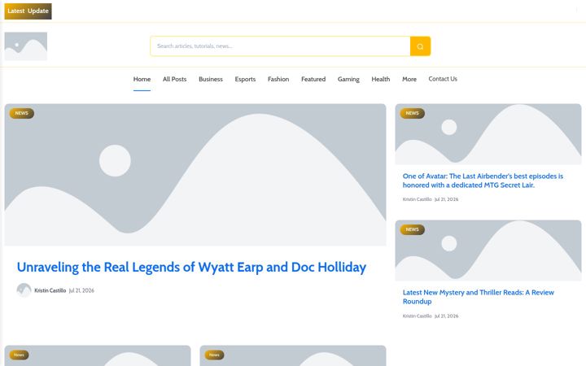Open Avatar Last Airbender article thumbnail
The image size is (586, 366).
tap(488, 134)
